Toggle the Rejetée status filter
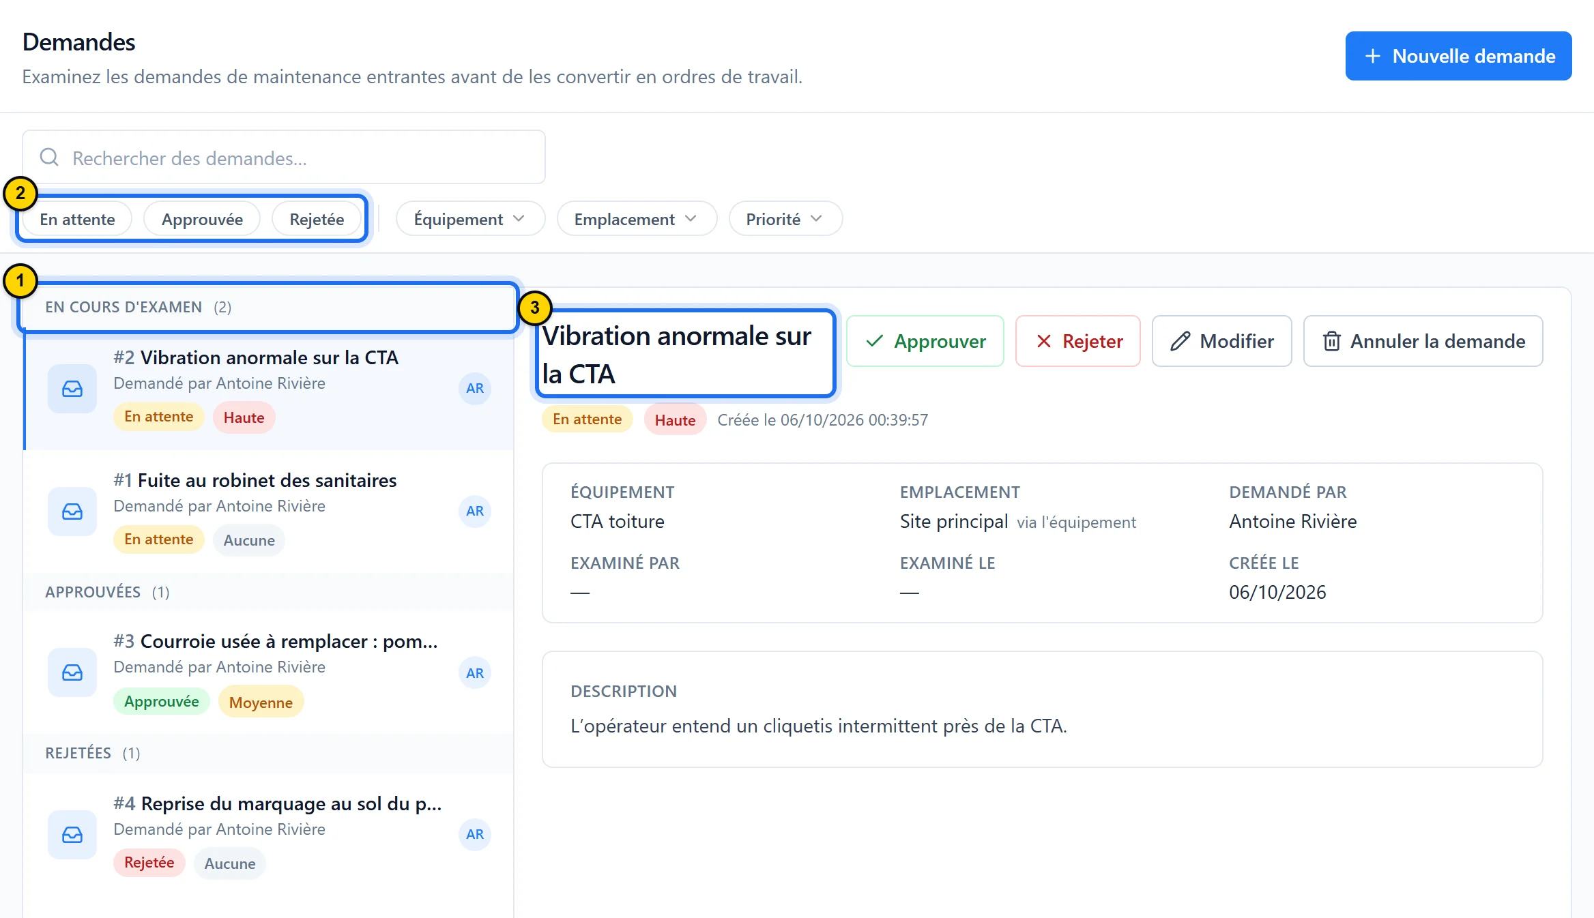The image size is (1594, 918). 317,219
